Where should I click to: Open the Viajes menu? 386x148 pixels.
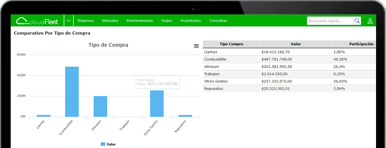[x=167, y=21]
